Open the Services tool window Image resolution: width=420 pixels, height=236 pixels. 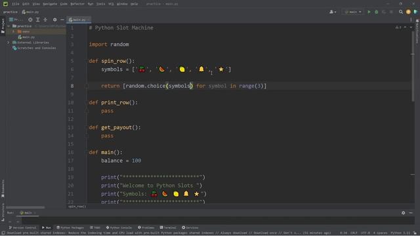190,227
